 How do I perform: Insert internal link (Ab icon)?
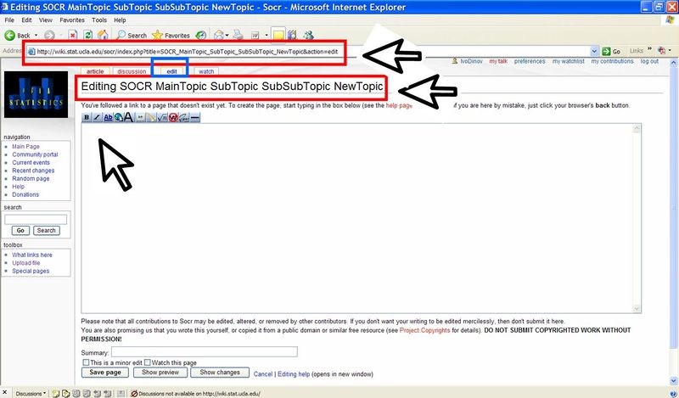pos(108,117)
